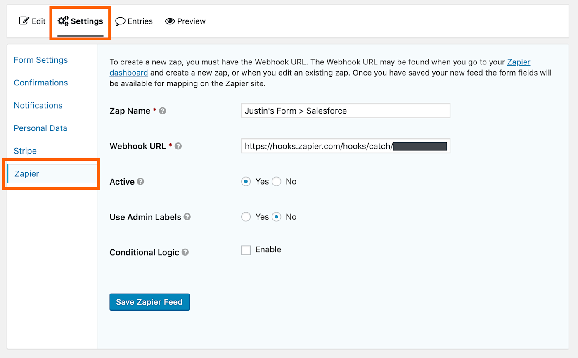578x358 pixels.
Task: Click the Entries speech bubble icon
Action: (120, 21)
